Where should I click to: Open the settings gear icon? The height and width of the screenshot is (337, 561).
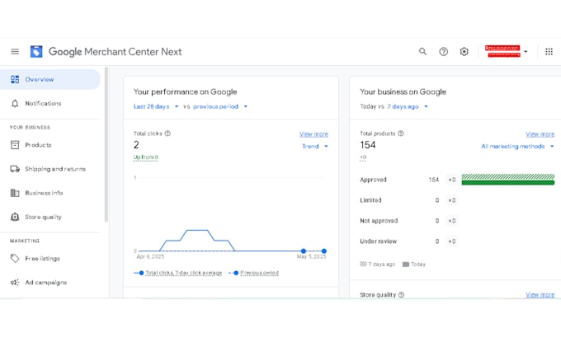point(464,52)
